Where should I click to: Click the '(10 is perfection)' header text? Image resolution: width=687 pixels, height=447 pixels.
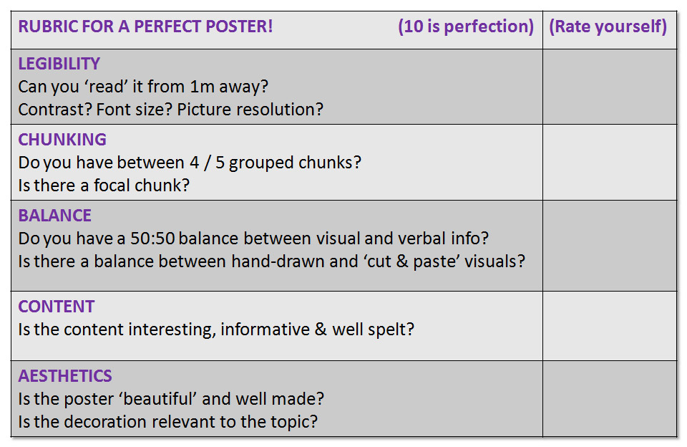point(466,27)
